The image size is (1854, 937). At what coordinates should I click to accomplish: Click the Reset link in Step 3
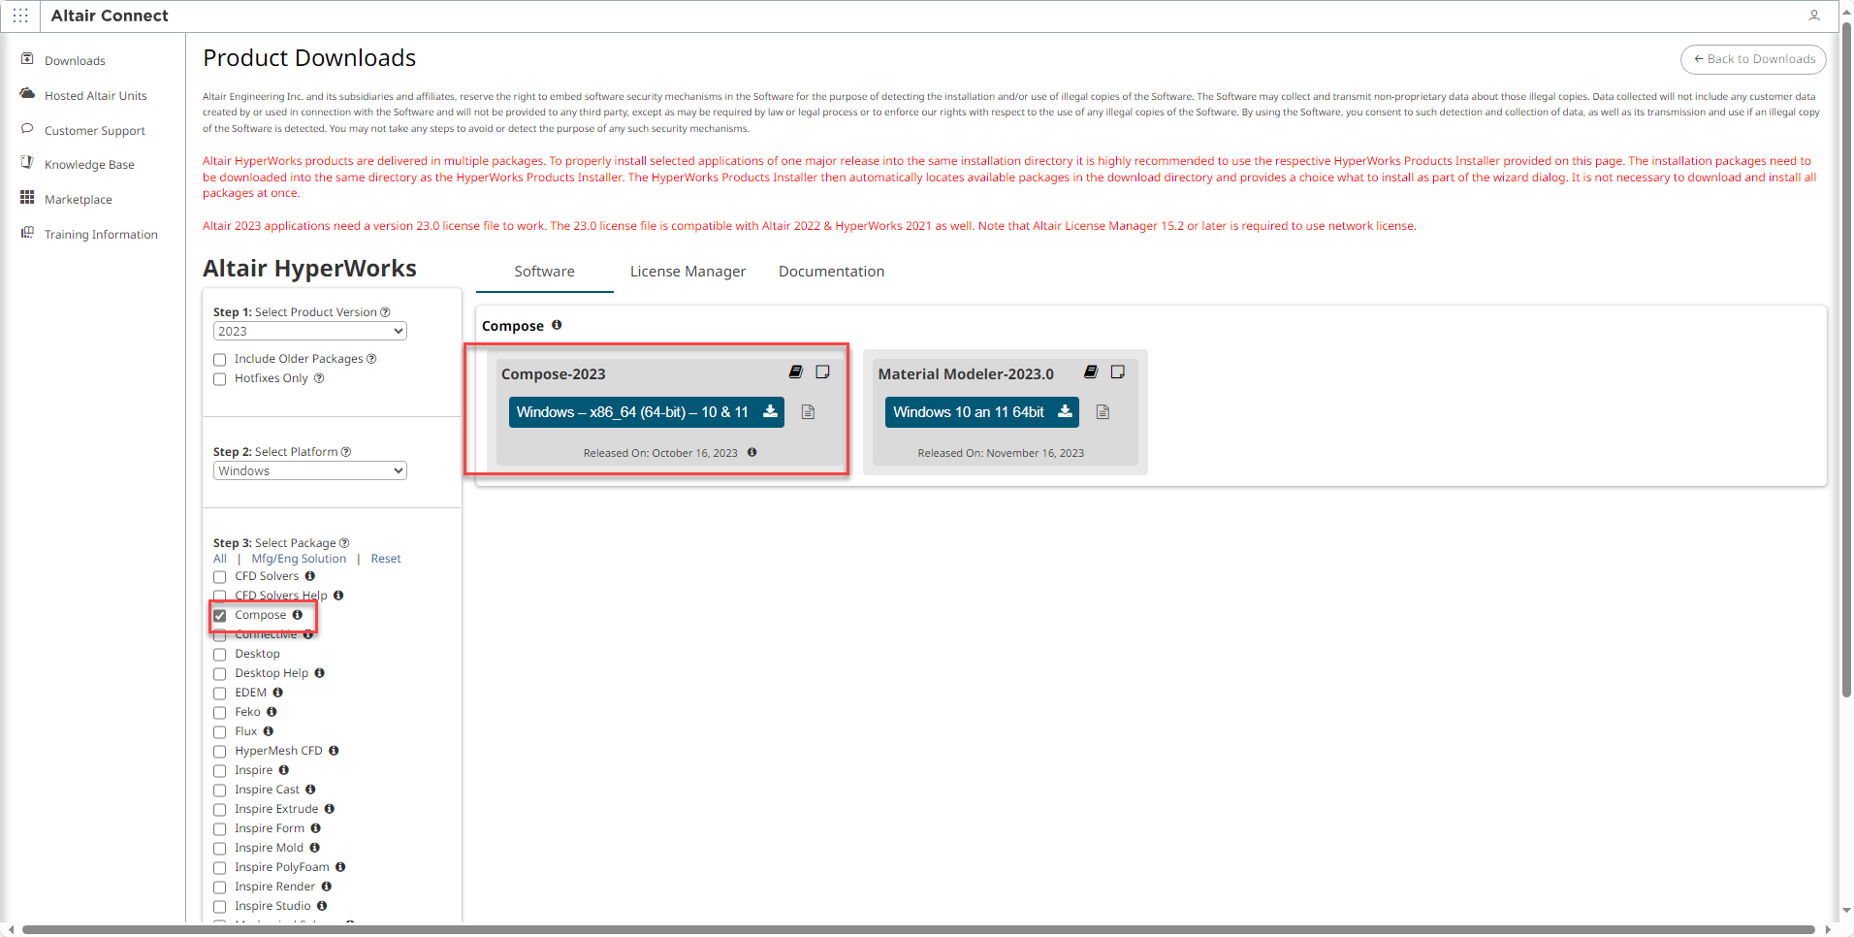385,558
